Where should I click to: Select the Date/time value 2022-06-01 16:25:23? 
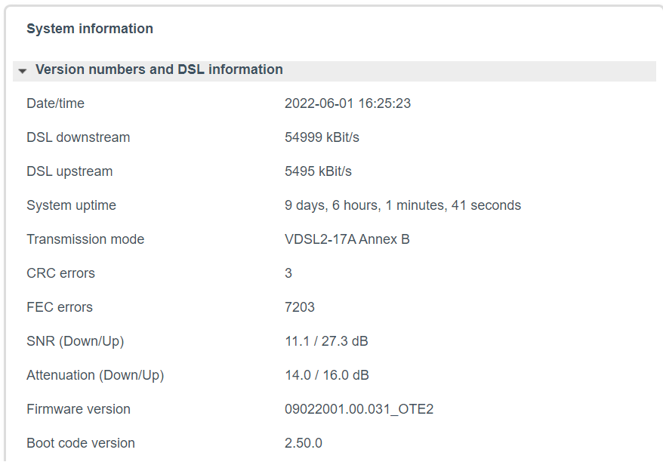347,103
